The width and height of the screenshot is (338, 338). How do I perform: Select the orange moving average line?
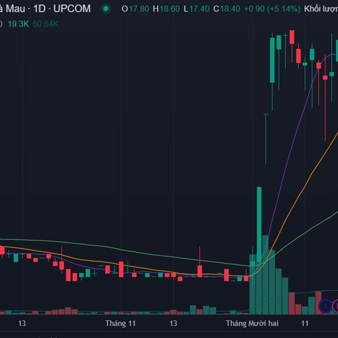(x=306, y=185)
